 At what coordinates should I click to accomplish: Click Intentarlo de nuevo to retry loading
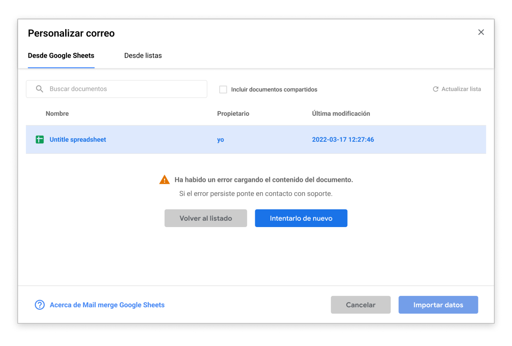[x=301, y=218]
